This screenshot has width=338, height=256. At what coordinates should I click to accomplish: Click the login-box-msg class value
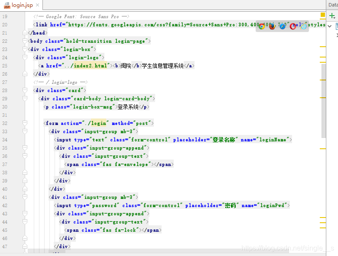pyautogui.click(x=92, y=107)
